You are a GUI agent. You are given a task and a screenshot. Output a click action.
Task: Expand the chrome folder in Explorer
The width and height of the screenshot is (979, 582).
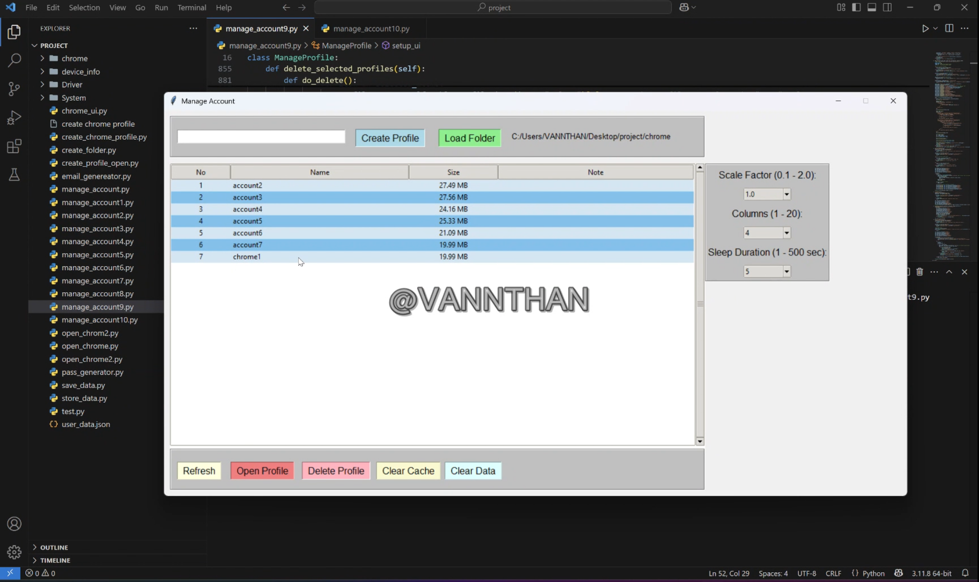pyautogui.click(x=74, y=58)
